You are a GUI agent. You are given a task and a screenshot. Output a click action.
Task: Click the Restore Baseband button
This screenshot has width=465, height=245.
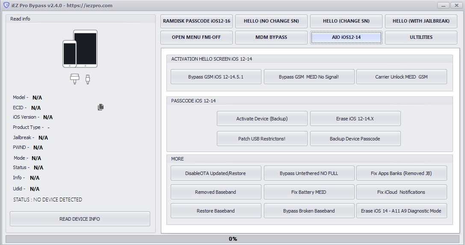tap(216, 211)
